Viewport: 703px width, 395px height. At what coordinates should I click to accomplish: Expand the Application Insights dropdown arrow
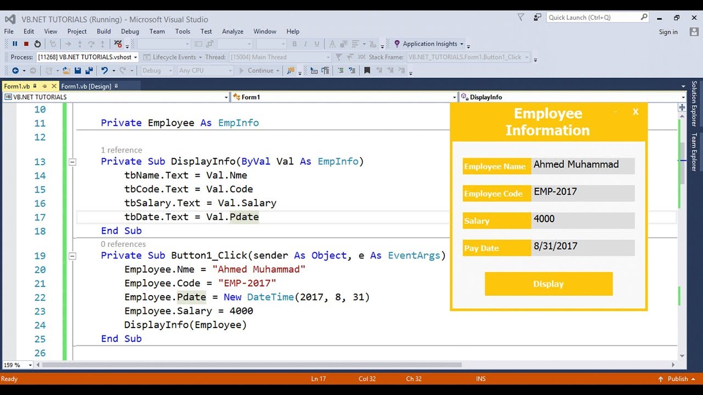(462, 44)
